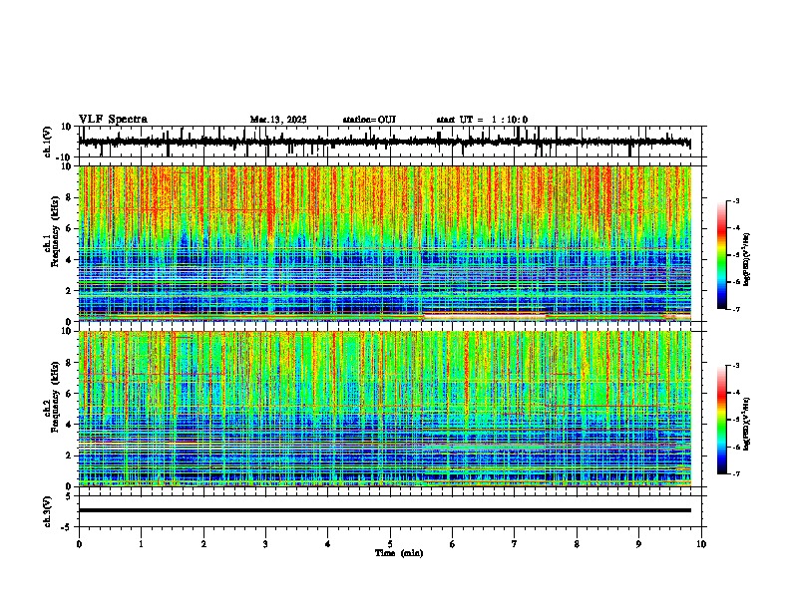Click the log(PSD) label beside the ch.2 color scale
Image resolution: width=790 pixels, height=610 pixels.
(x=747, y=423)
